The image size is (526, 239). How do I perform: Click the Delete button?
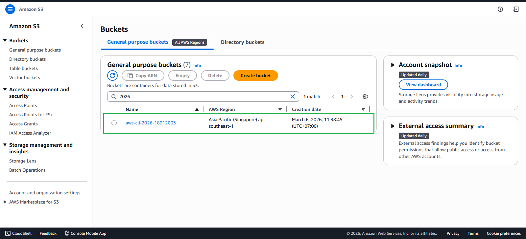[215, 76]
